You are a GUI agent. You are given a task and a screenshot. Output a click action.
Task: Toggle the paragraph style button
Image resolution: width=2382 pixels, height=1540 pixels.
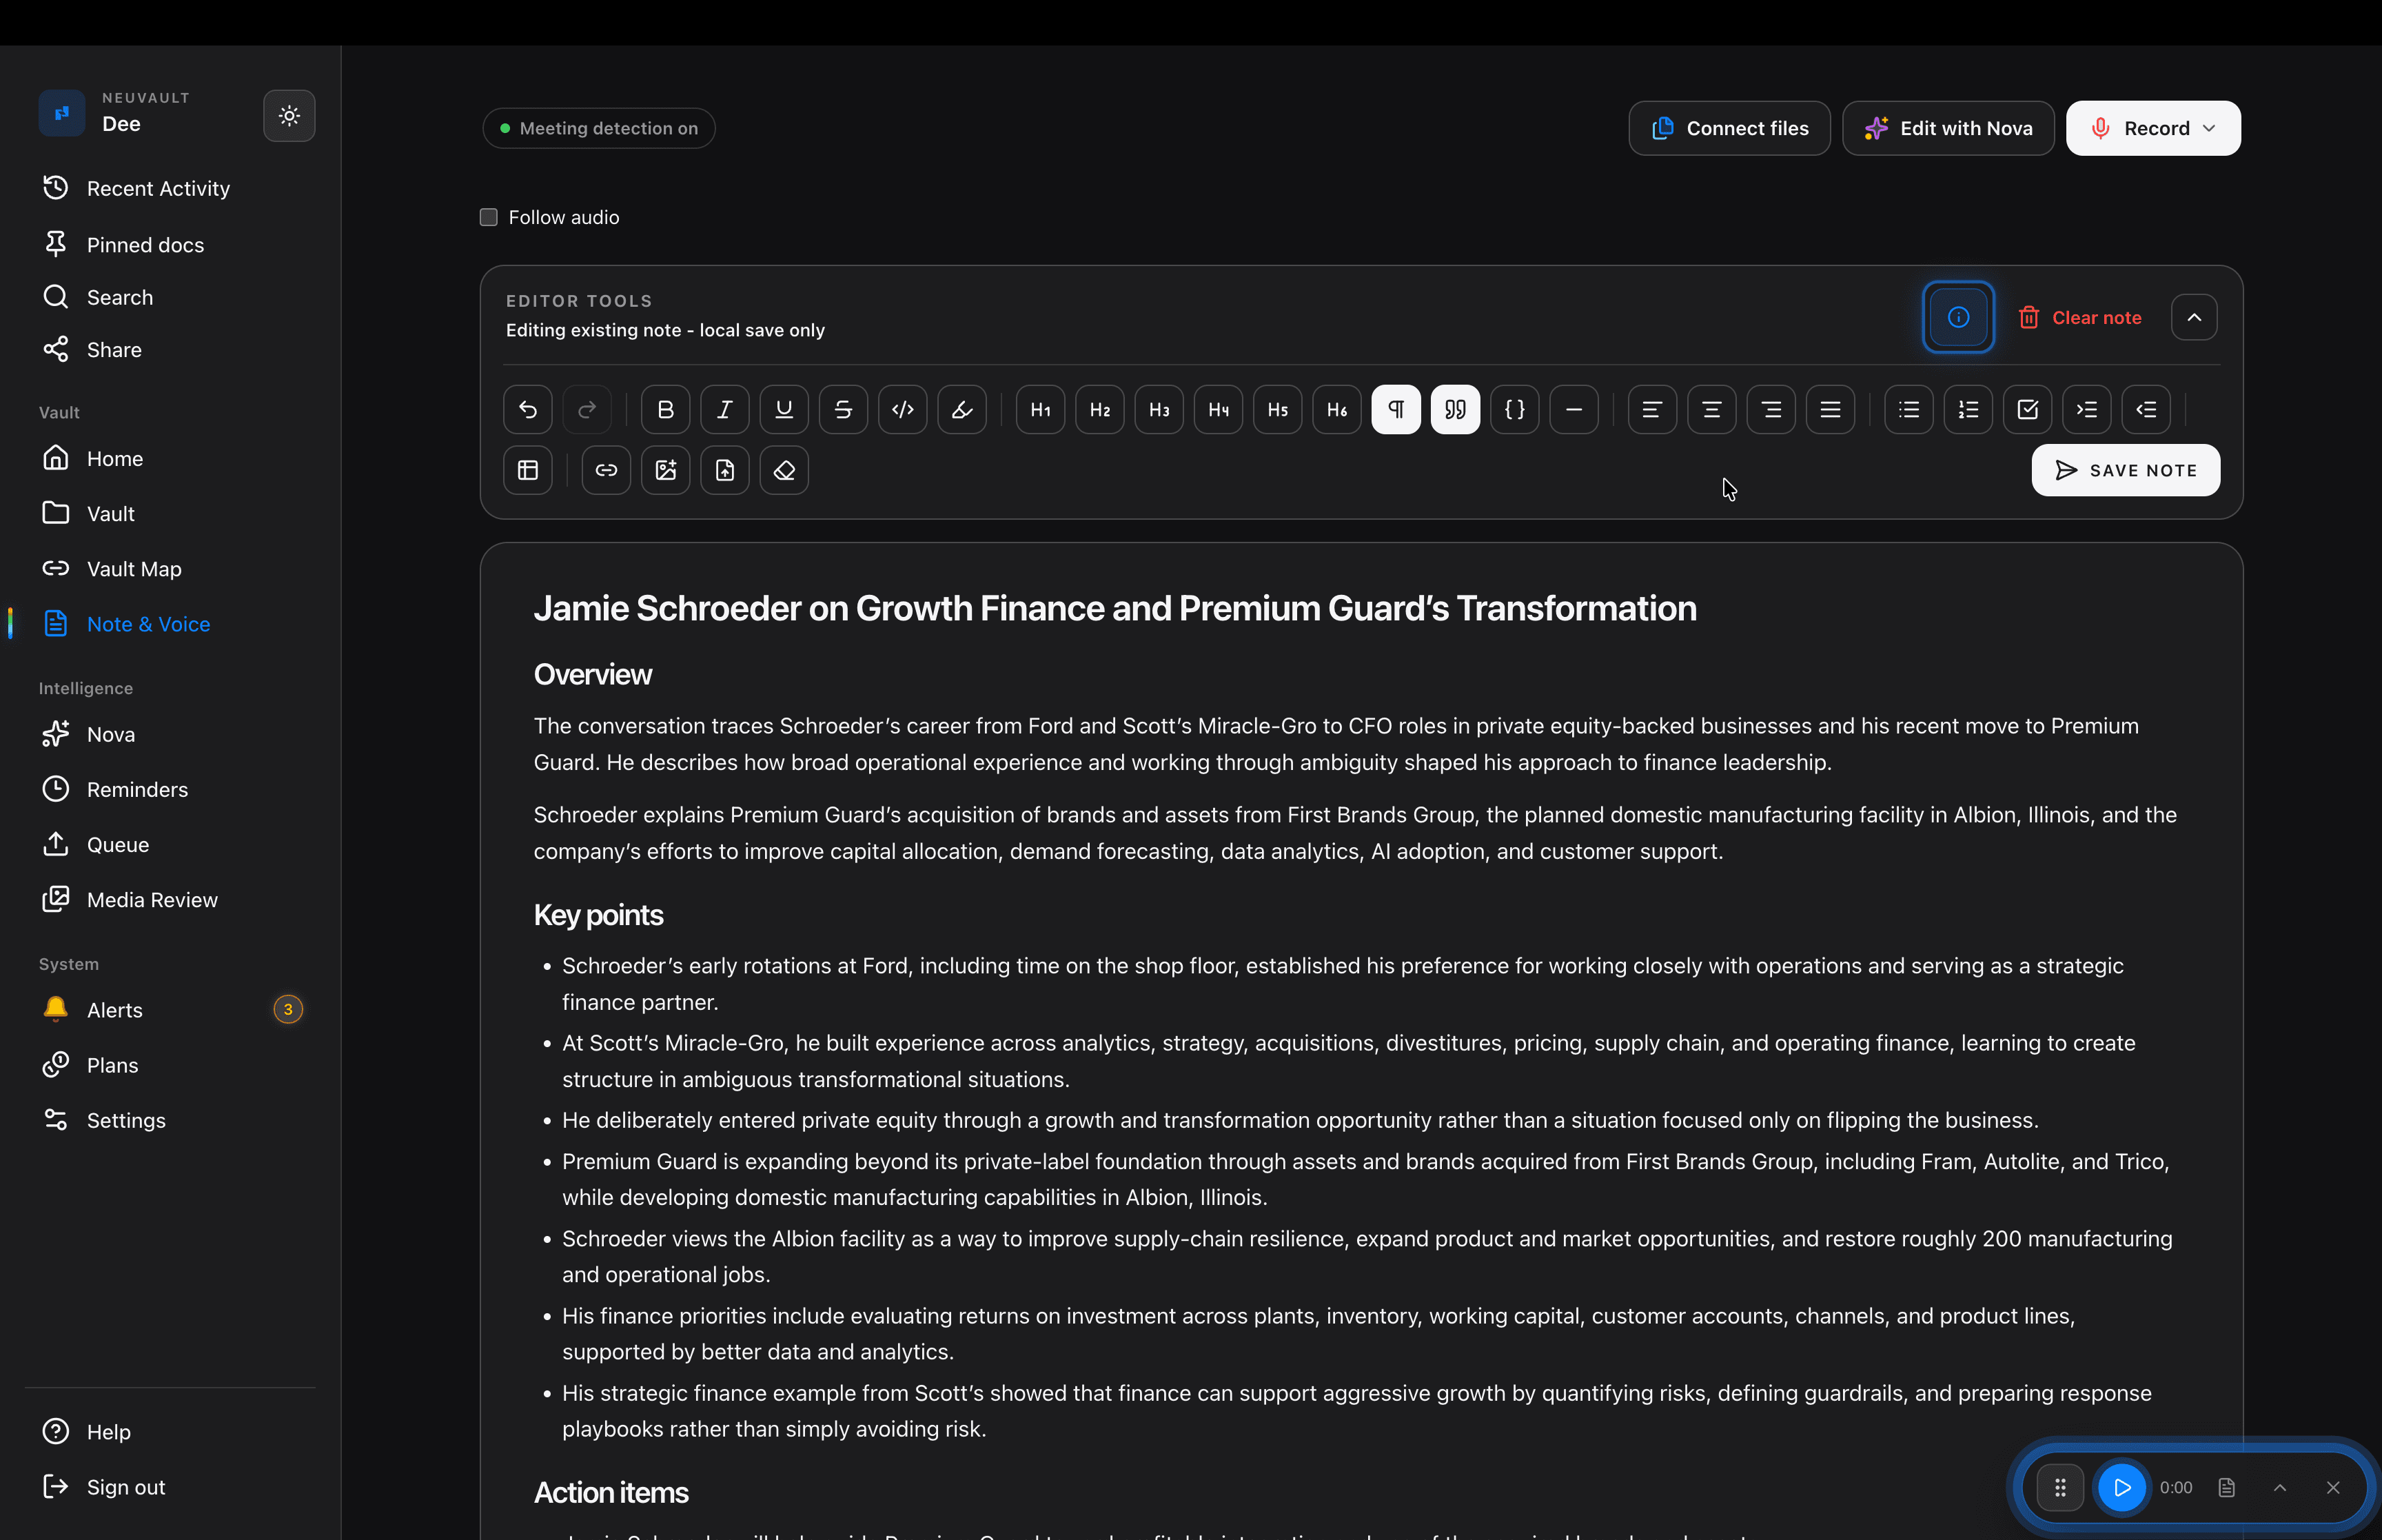pos(1396,409)
